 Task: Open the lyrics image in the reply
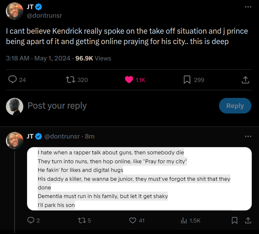click(x=139, y=179)
